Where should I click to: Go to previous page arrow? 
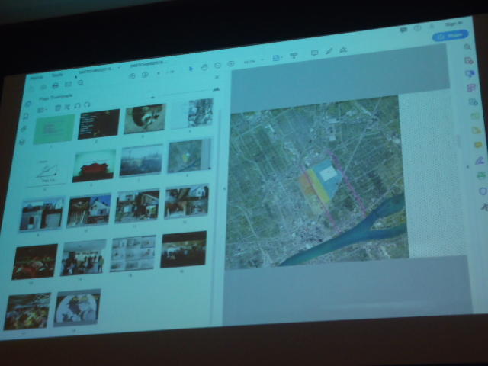[132, 76]
